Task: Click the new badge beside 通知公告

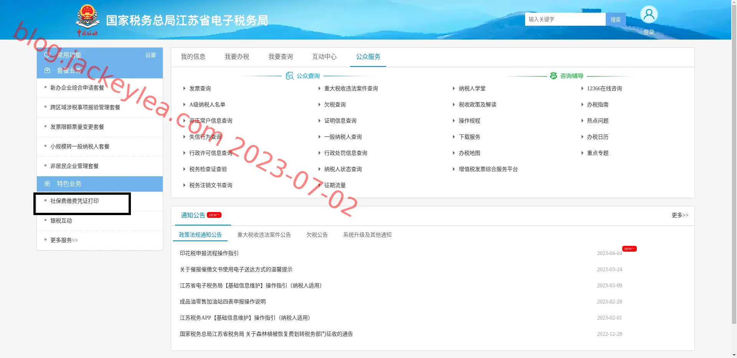Action: 214,215
